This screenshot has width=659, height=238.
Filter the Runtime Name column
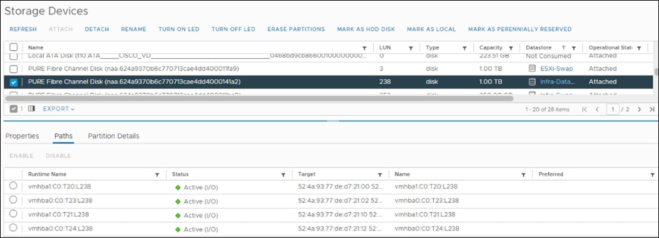[157, 174]
